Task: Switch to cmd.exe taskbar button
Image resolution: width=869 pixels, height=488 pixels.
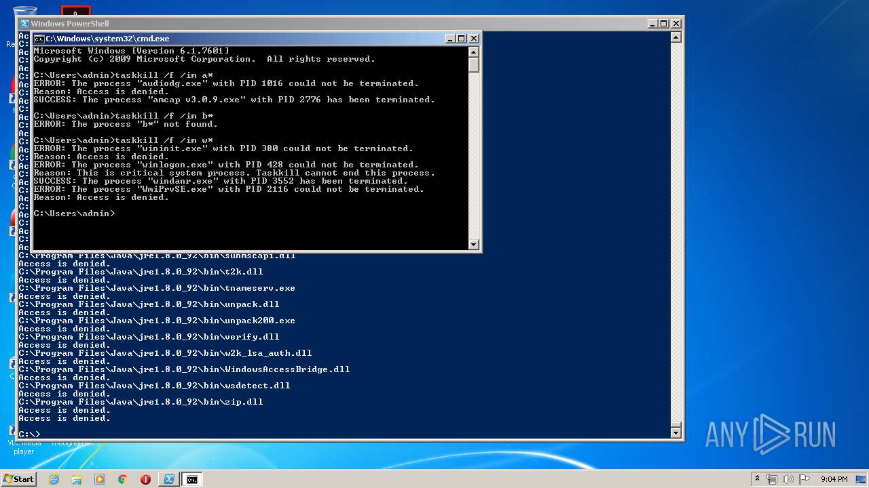Action: coord(192,479)
